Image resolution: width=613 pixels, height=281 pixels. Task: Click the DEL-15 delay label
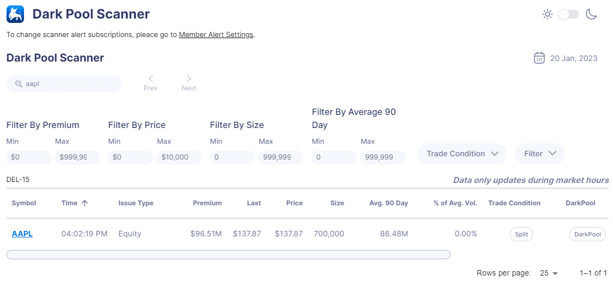point(18,180)
